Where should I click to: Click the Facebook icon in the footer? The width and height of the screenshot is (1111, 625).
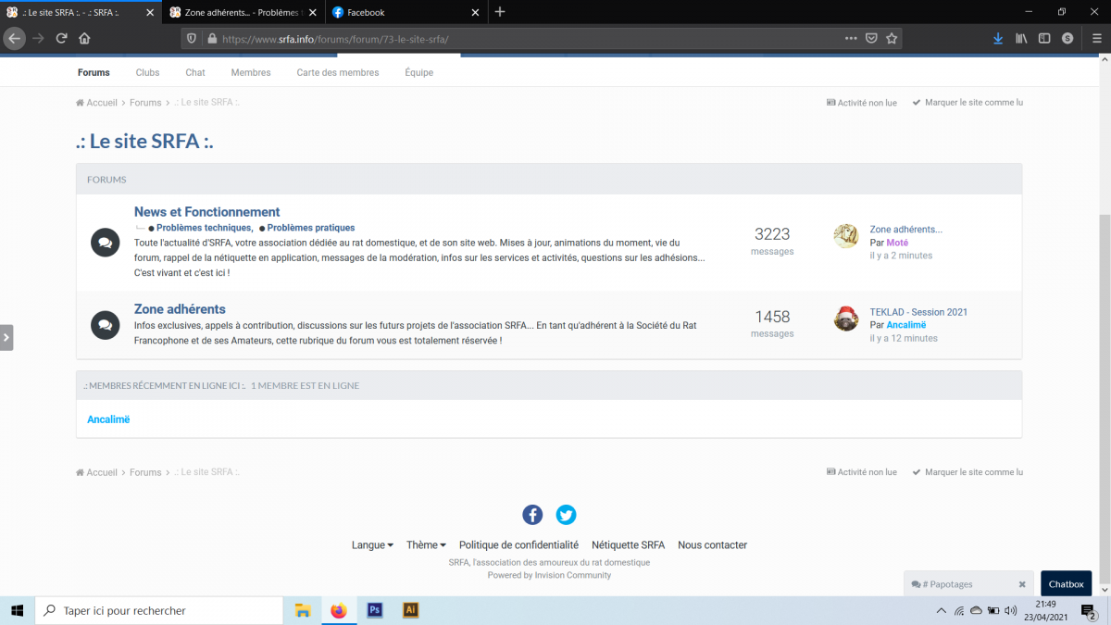[532, 515]
